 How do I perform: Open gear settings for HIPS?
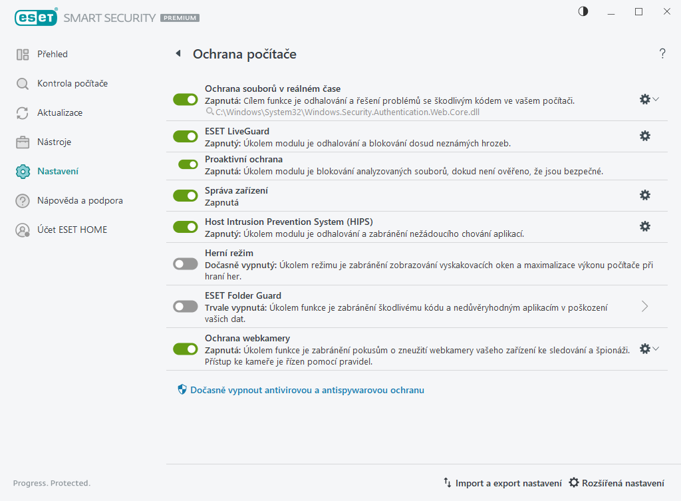click(644, 226)
